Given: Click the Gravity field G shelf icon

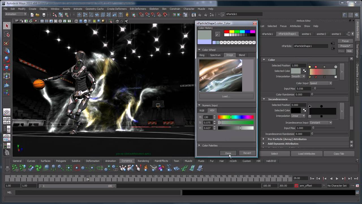Looking at the screenshot, I should tap(54, 167).
